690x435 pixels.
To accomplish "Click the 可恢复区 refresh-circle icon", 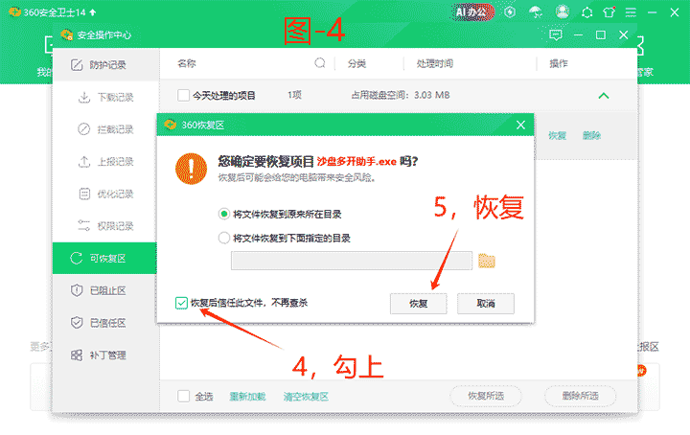I will [77, 258].
